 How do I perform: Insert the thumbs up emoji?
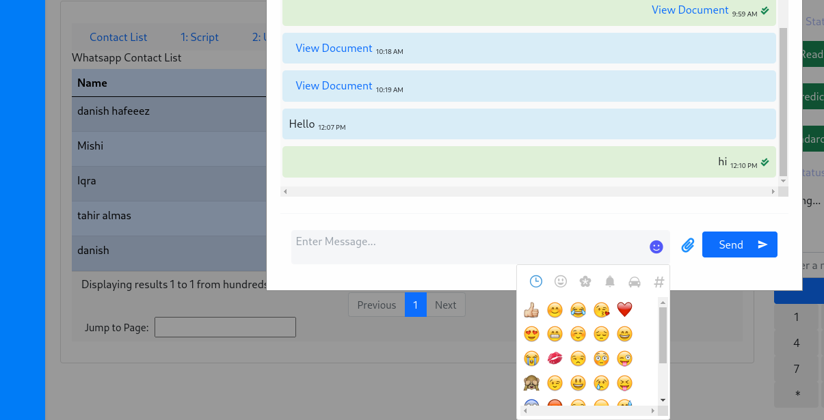click(531, 310)
